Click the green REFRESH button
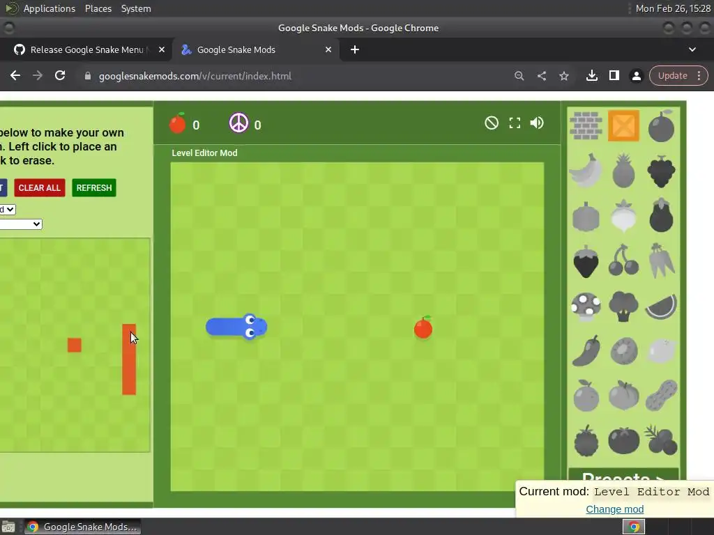Image resolution: width=714 pixels, height=535 pixels. [x=94, y=188]
